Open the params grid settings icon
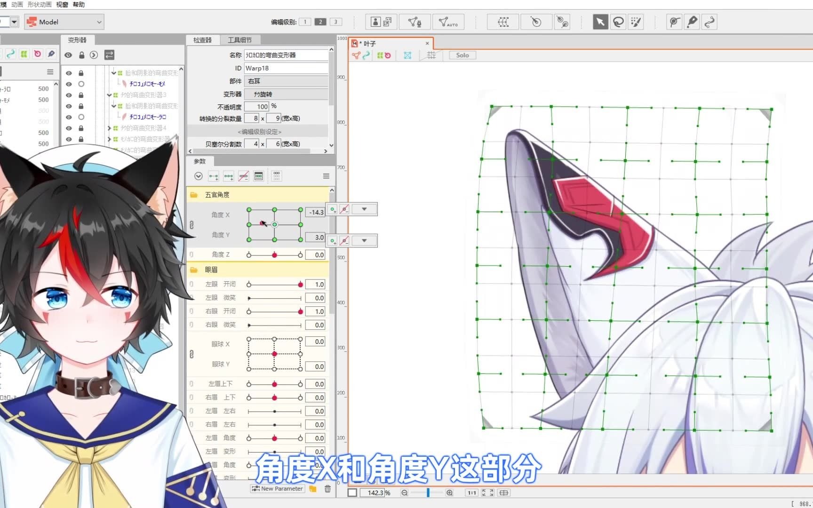Image resolution: width=813 pixels, height=508 pixels. point(277,176)
